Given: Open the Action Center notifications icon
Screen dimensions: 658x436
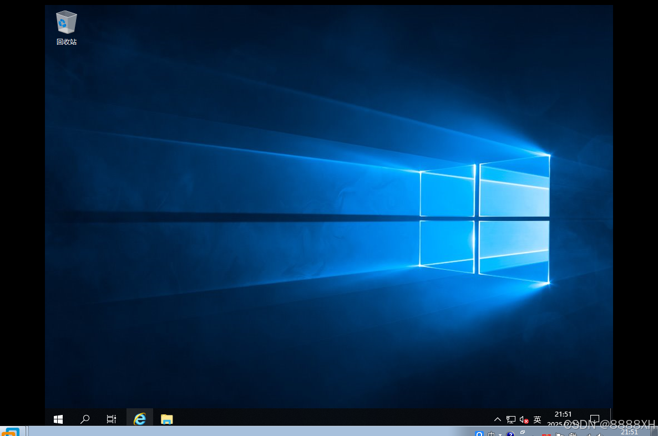Looking at the screenshot, I should tap(595, 419).
